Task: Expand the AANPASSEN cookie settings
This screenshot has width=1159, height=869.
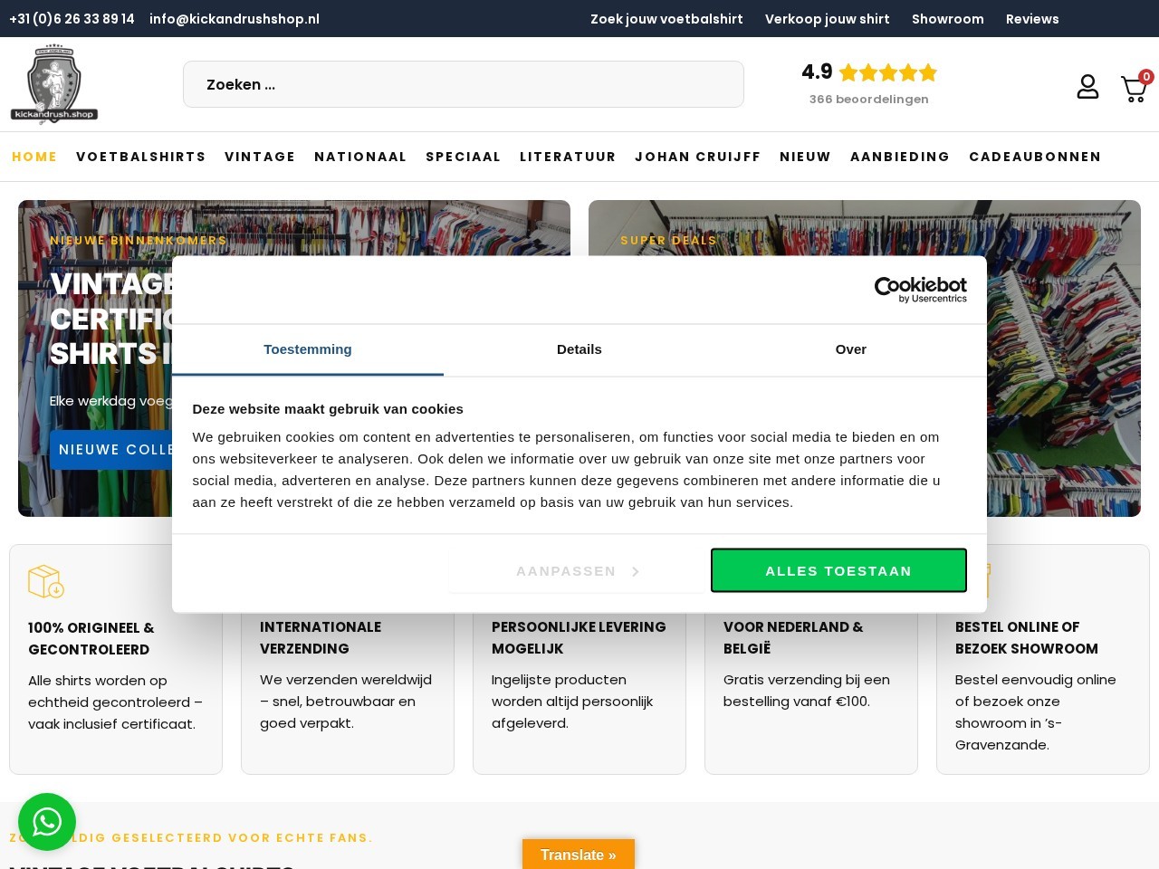Action: tap(577, 571)
